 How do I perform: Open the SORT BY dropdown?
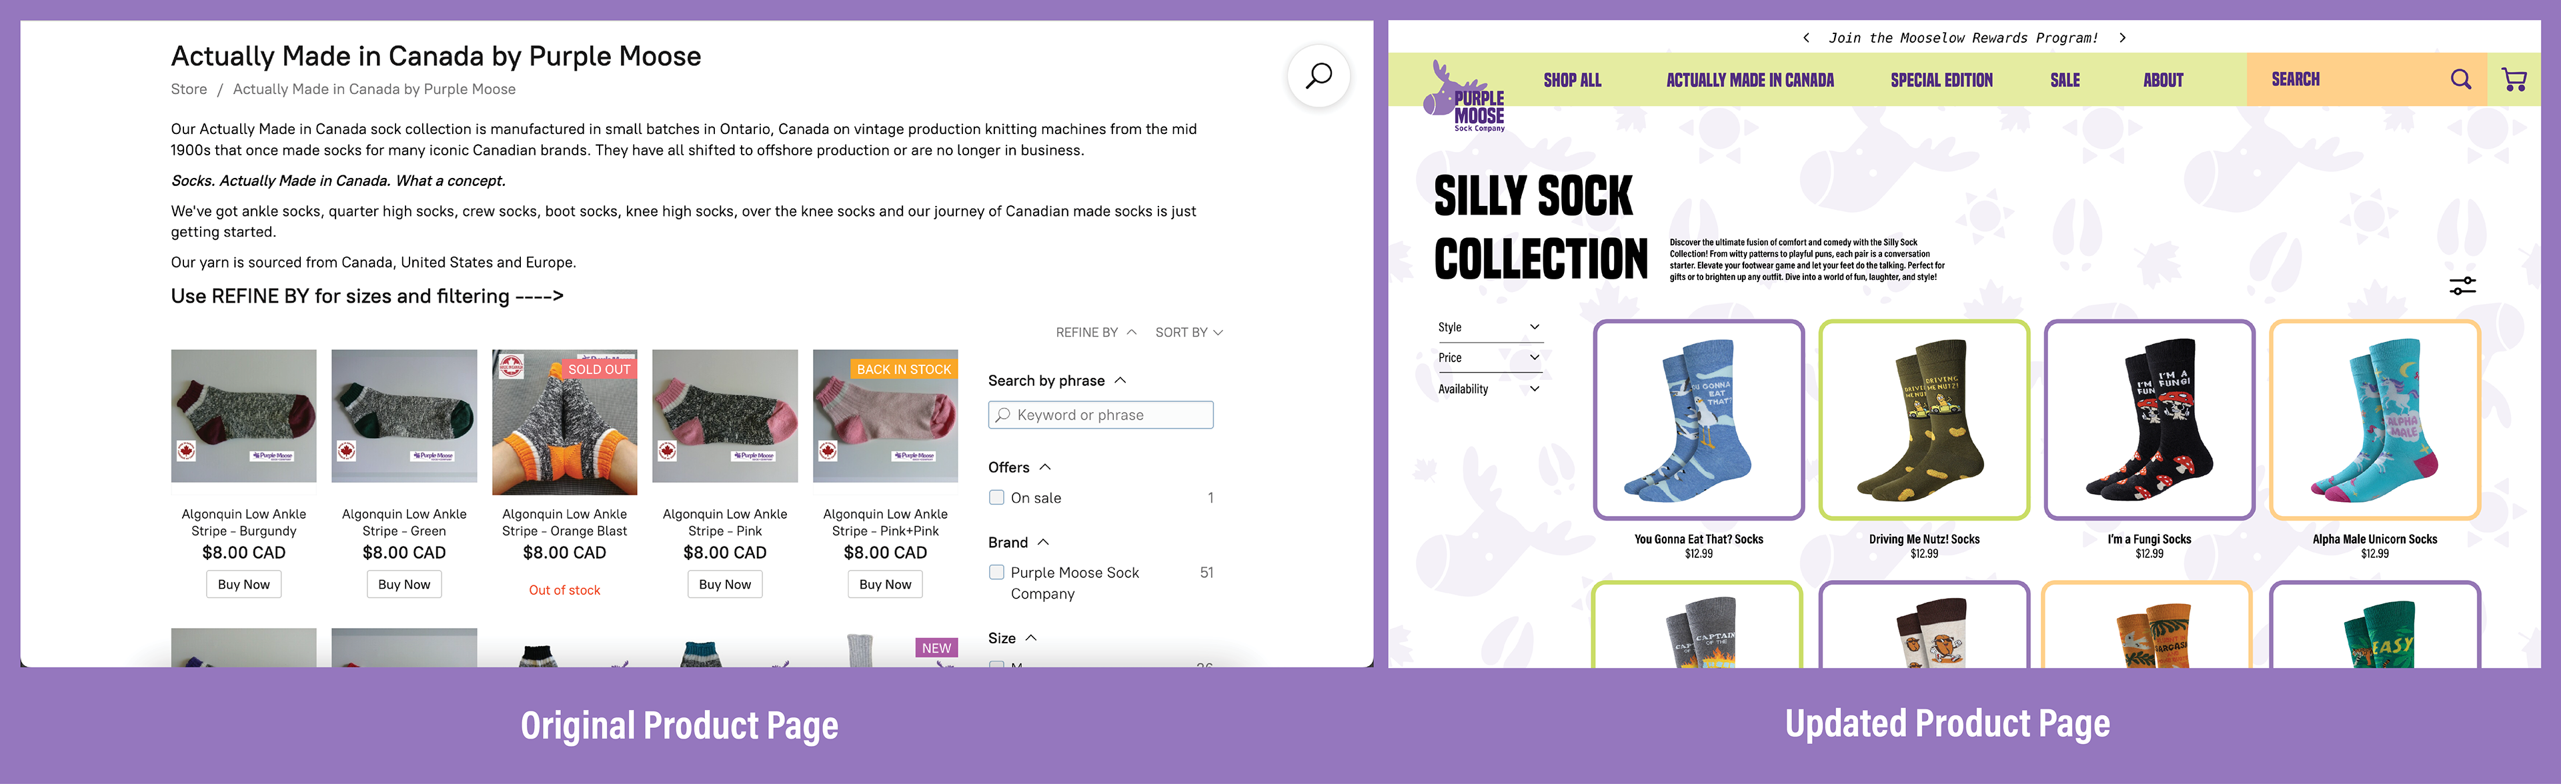[1189, 333]
